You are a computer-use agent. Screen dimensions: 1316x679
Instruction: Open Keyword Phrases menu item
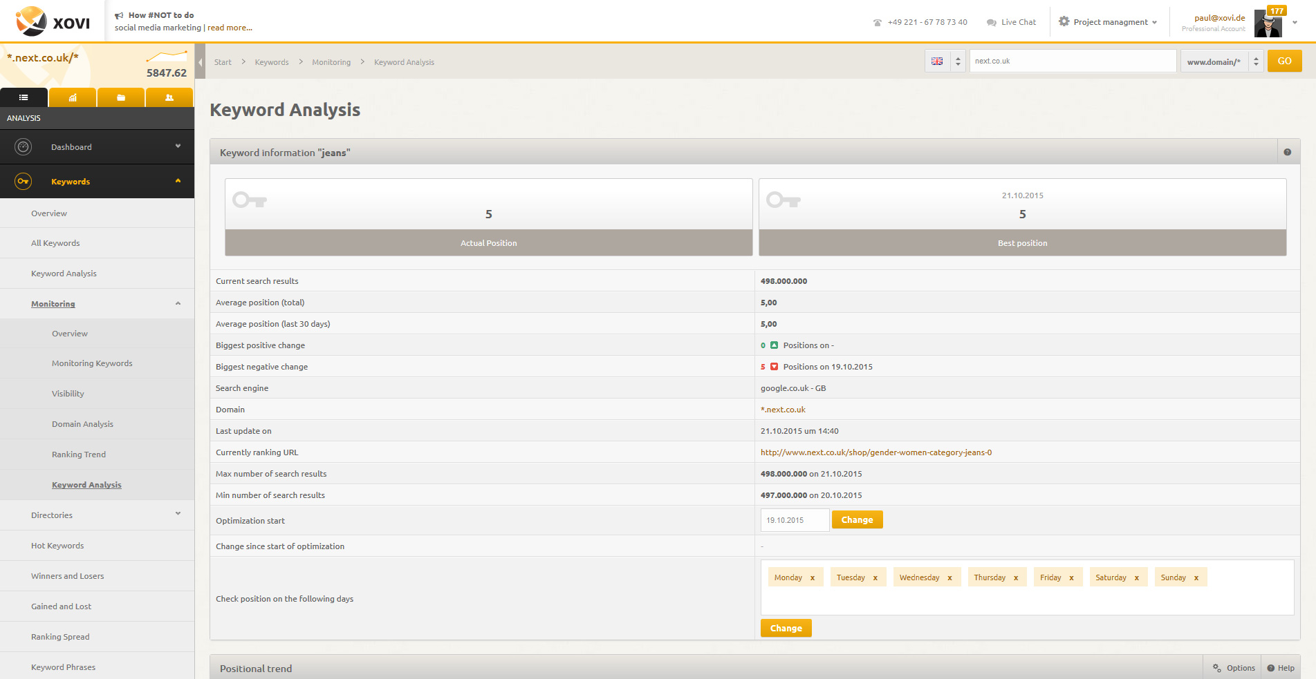pyautogui.click(x=63, y=667)
